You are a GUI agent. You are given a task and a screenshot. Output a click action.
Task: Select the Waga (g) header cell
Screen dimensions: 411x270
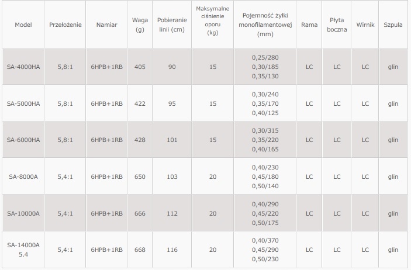click(x=140, y=25)
